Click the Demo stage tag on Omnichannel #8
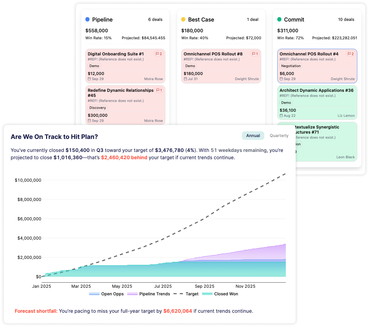 coord(190,66)
